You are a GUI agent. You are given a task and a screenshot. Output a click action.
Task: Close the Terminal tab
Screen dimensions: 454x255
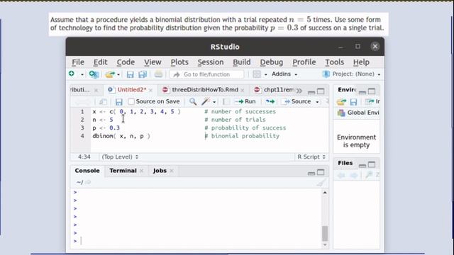pyautogui.click(x=141, y=171)
